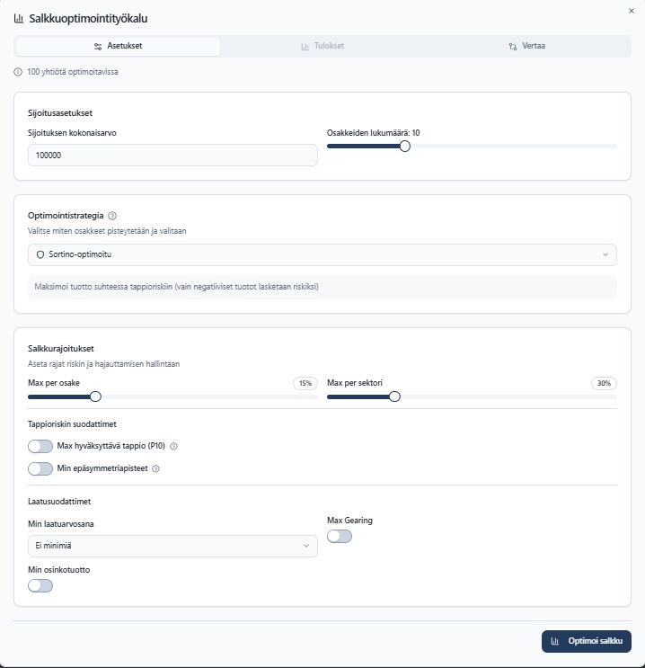The image size is (645, 668).
Task: Enable the Min osinkotuotto toggle
Action: (40, 585)
